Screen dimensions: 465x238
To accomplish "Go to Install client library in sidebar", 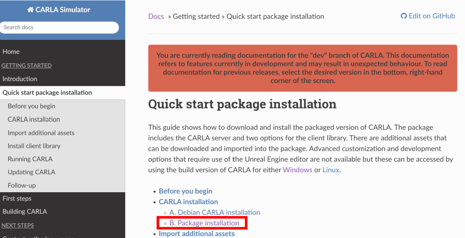I will pyautogui.click(x=34, y=146).
